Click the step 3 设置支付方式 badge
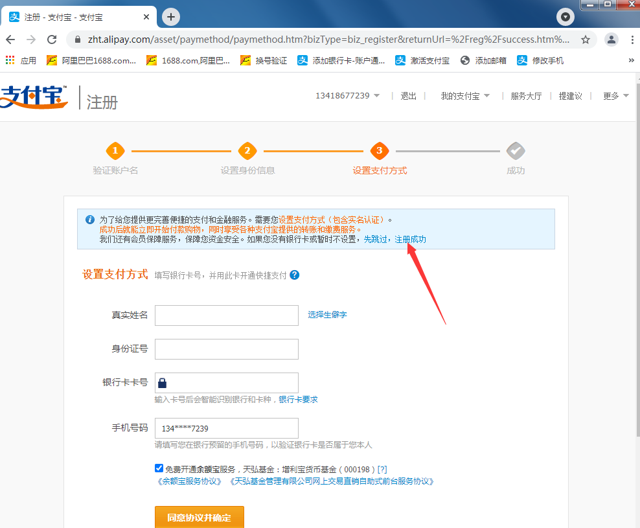This screenshot has height=528, width=640. click(x=380, y=151)
